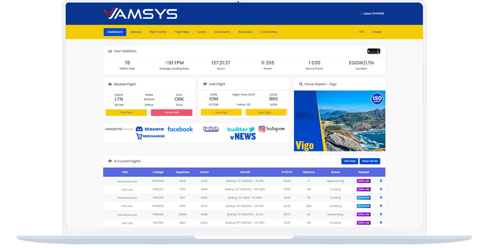Click the Current Flights airplane icon
492x248 pixels.
(x=110, y=161)
